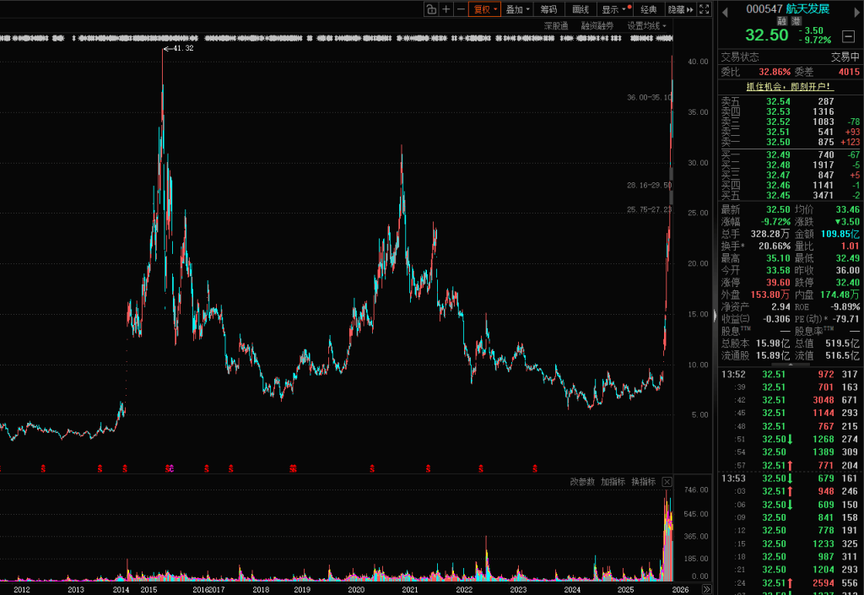Go to next stock with right arrow
864x595 pixels.
854,9
